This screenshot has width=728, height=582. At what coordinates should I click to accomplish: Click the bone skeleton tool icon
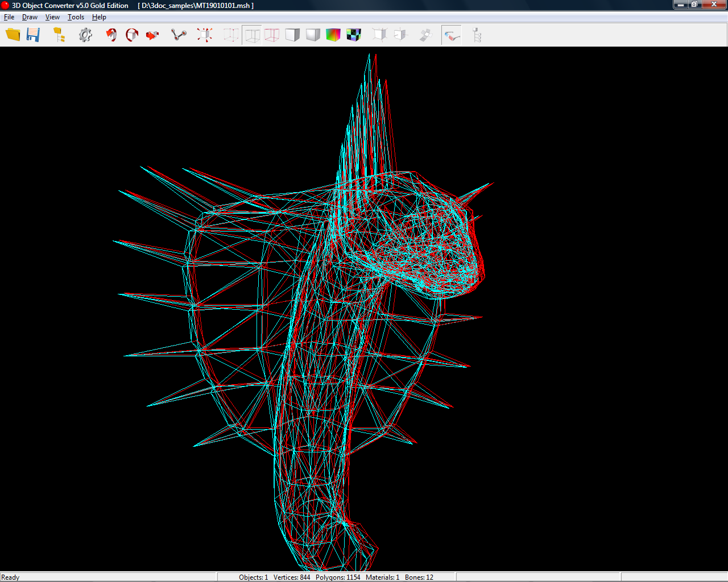pos(179,35)
